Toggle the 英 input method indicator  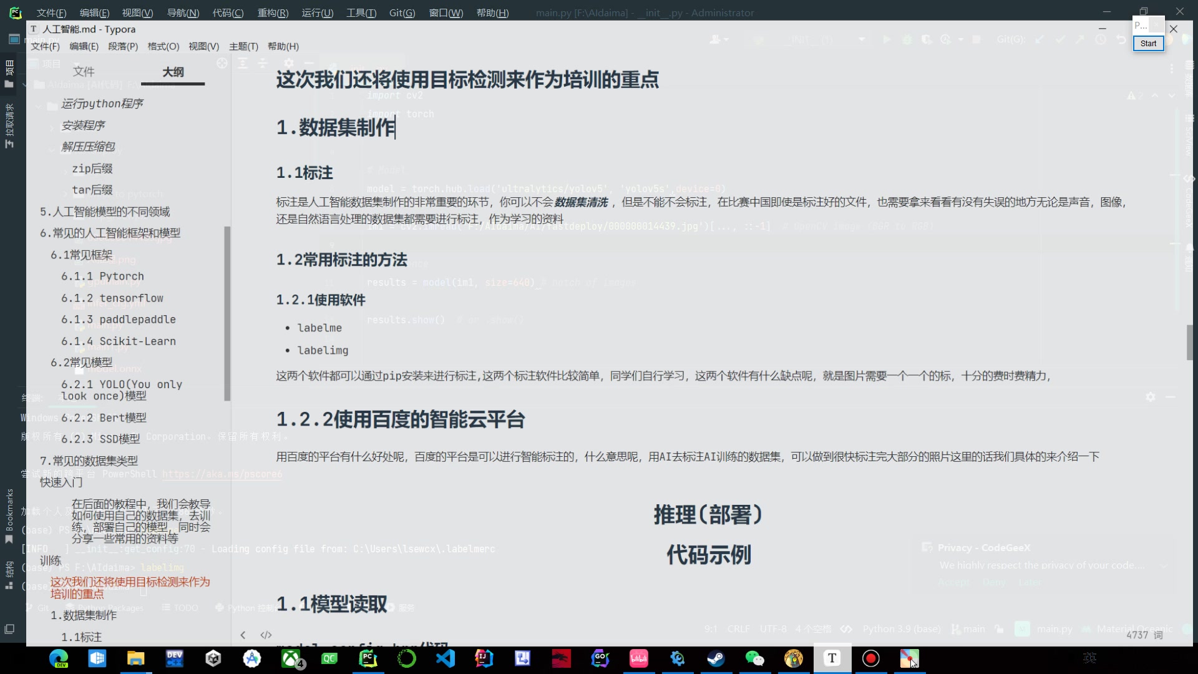1089,658
